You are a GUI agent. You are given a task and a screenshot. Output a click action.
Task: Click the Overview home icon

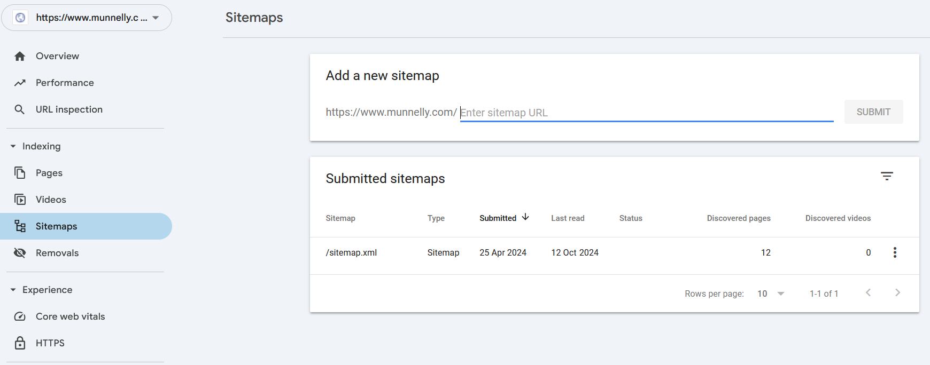20,56
